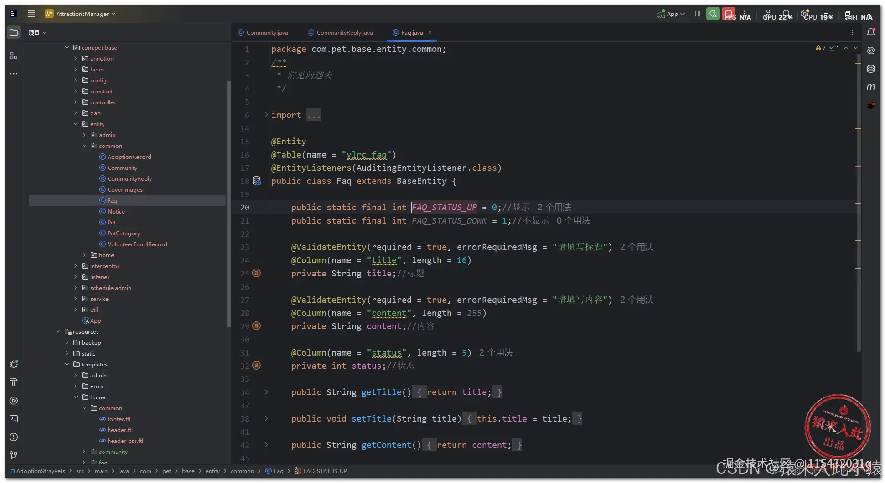Open CoverImages class in project tree
Image resolution: width=885 pixels, height=483 pixels.
125,189
